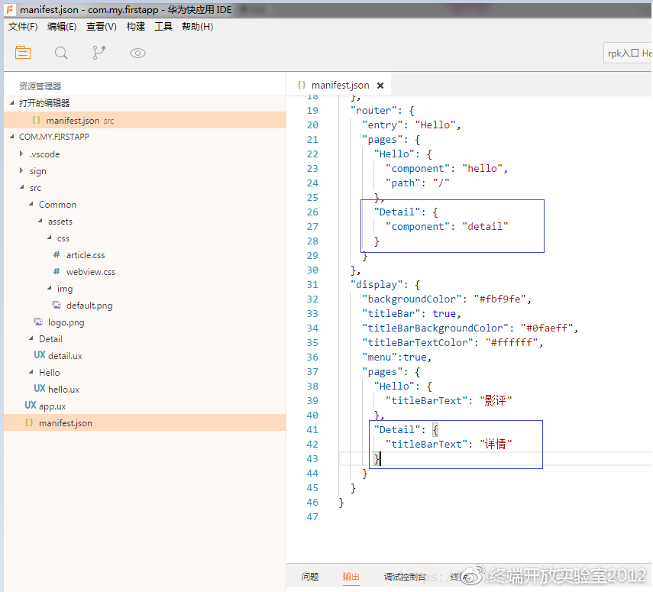
Task: Open detail.ux file in tree
Action: 64,355
